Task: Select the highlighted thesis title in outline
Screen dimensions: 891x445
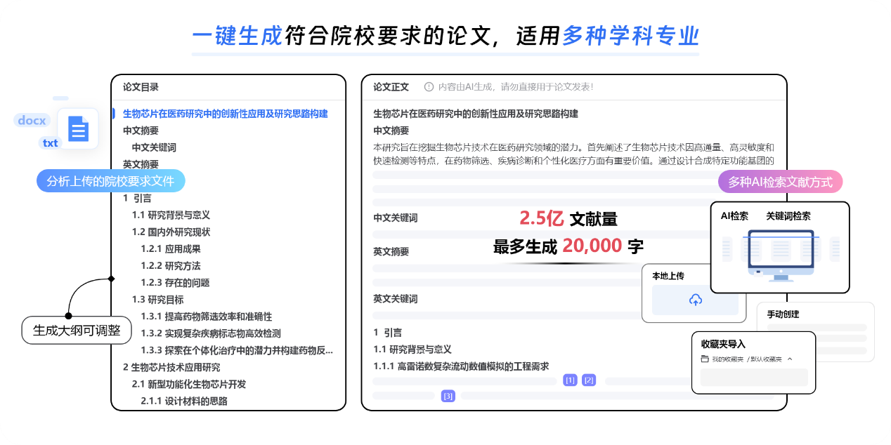Action: 225,114
